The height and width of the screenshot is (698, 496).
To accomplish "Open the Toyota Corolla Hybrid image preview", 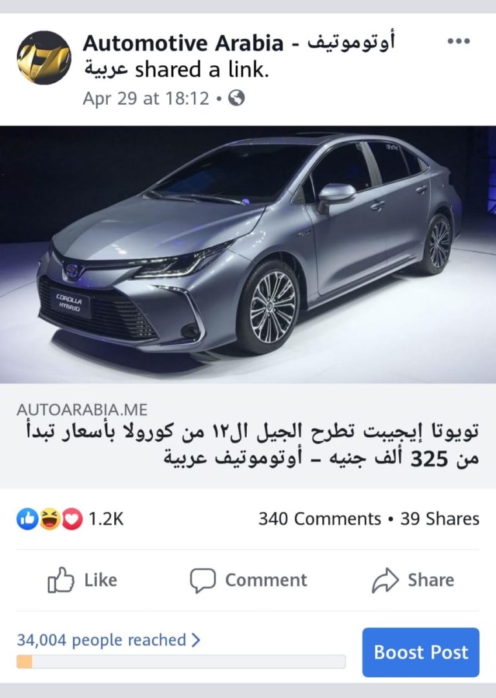I will pyautogui.click(x=248, y=255).
